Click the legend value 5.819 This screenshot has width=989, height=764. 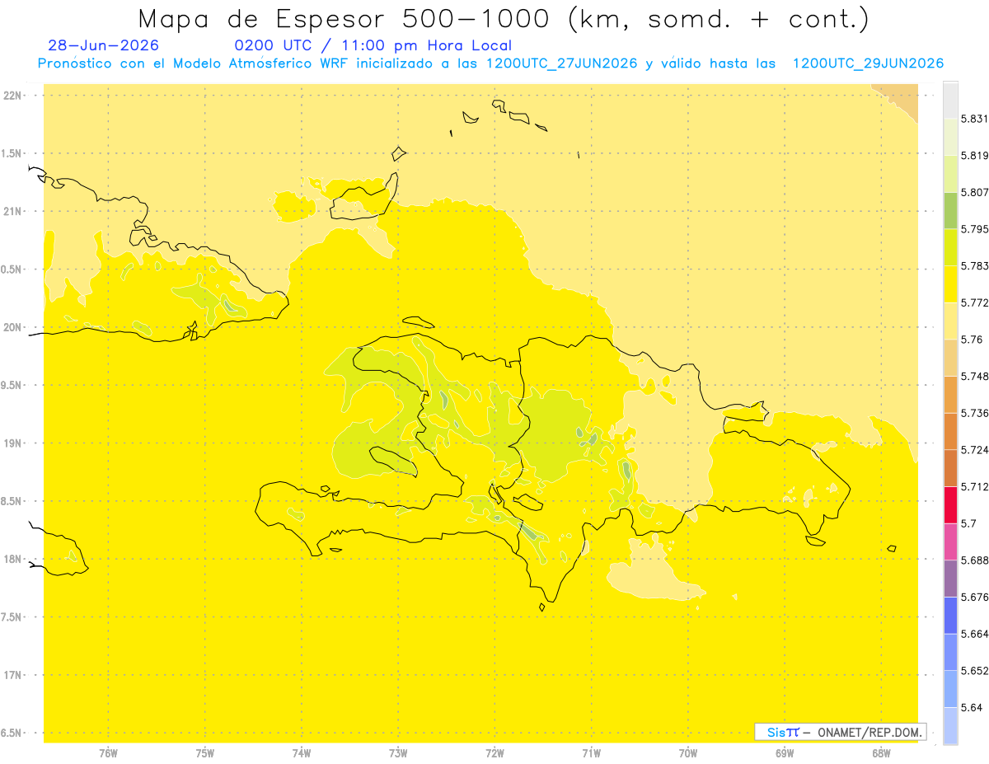pyautogui.click(x=974, y=155)
